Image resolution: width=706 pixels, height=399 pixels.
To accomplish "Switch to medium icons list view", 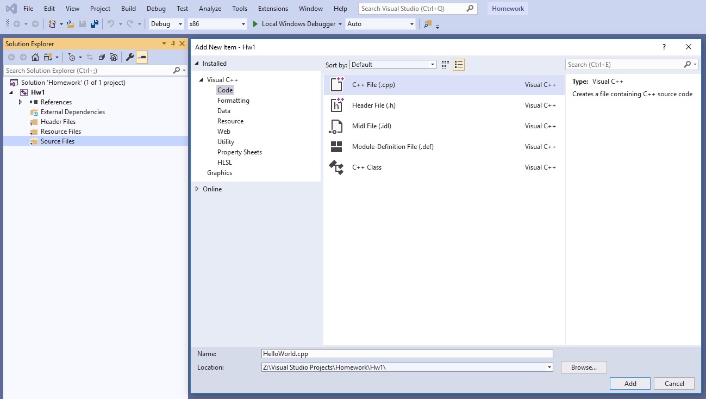I will click(459, 65).
